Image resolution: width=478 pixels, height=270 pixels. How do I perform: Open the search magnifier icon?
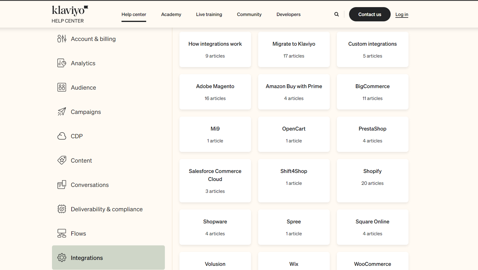[x=337, y=14]
